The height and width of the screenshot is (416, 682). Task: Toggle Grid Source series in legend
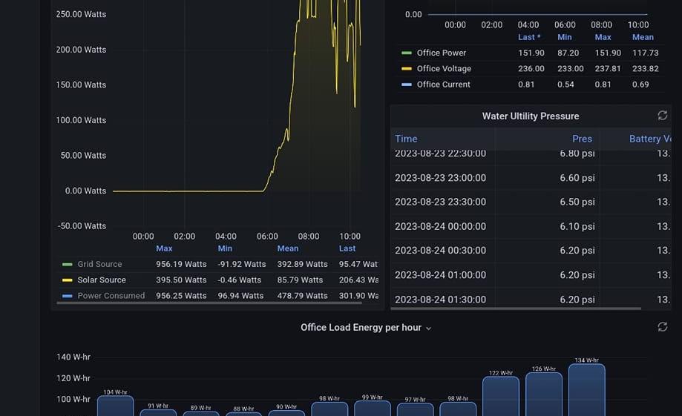click(x=99, y=264)
